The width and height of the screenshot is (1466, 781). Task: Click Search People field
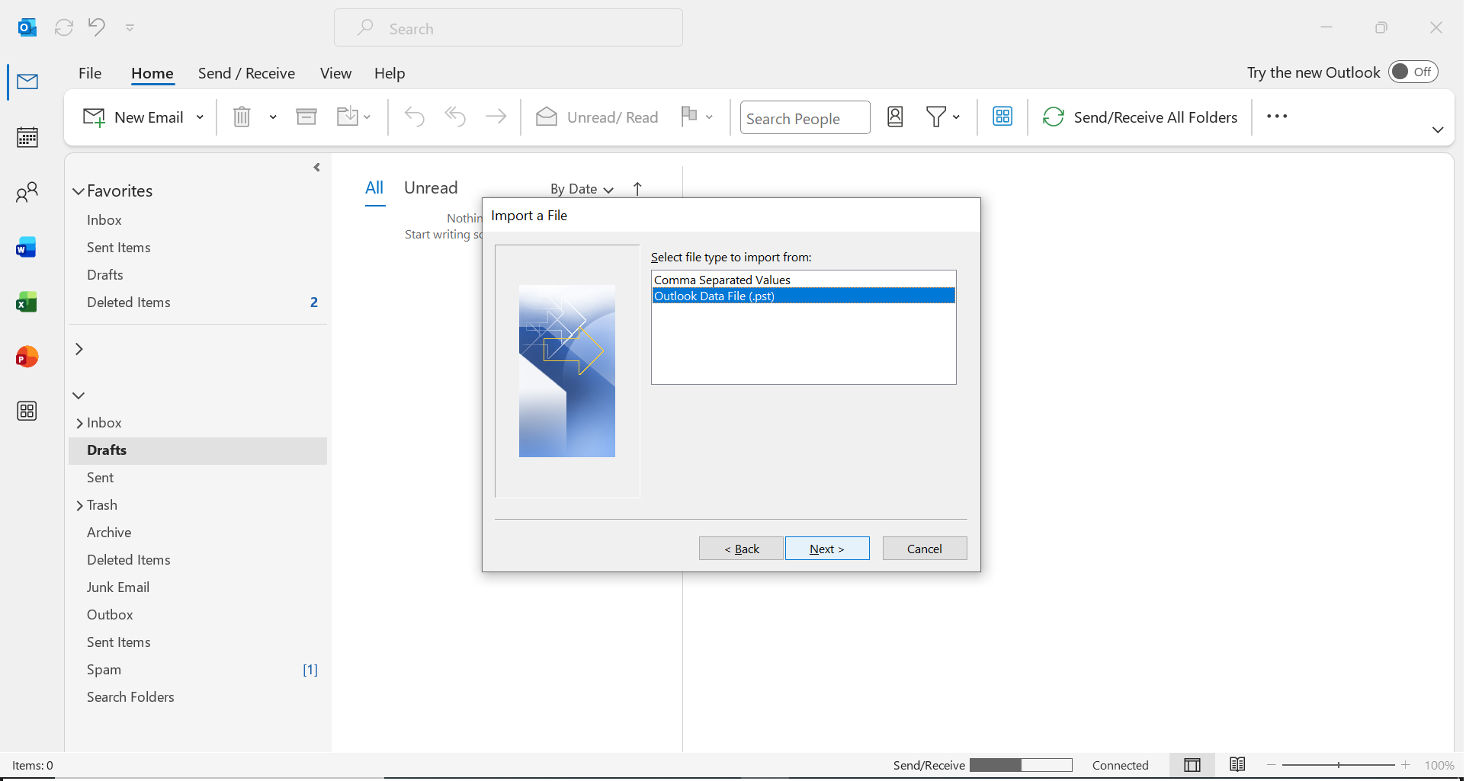pyautogui.click(x=805, y=118)
